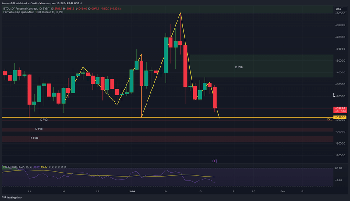Click the purple lightning event icon
The width and height of the screenshot is (350, 201).
pyautogui.click(x=214, y=161)
